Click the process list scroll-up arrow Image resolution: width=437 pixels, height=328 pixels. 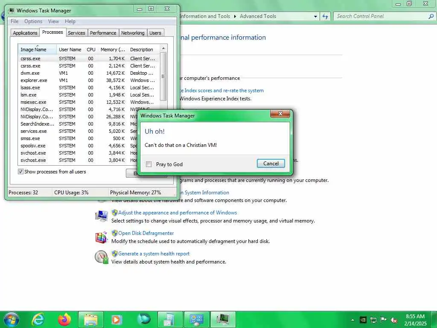point(163,49)
